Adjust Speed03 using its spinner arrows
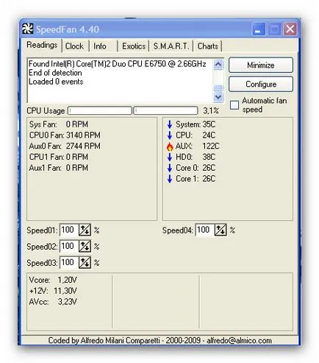The image size is (319, 363). click(85, 263)
